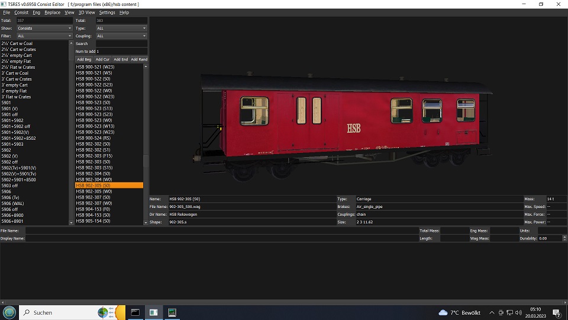Open the Windows Start button
Image resolution: width=568 pixels, height=320 pixels.
click(9, 312)
